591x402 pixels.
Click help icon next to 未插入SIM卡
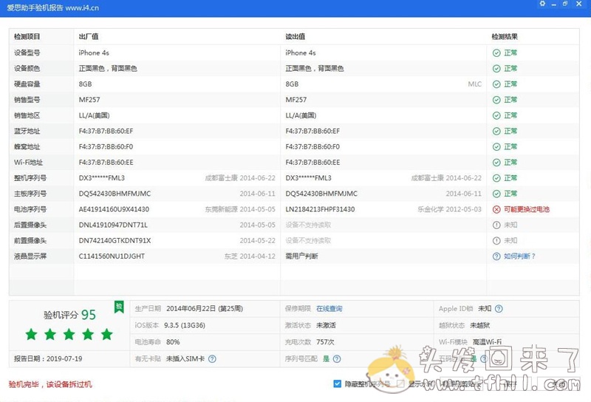pos(212,358)
